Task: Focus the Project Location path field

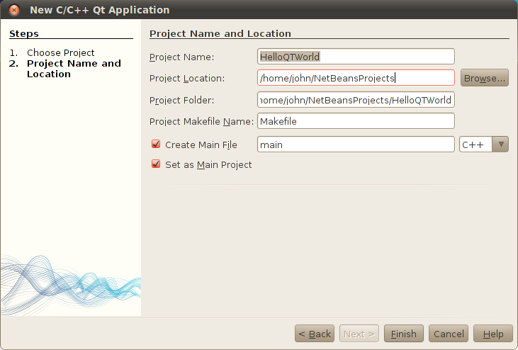Action: [356, 78]
